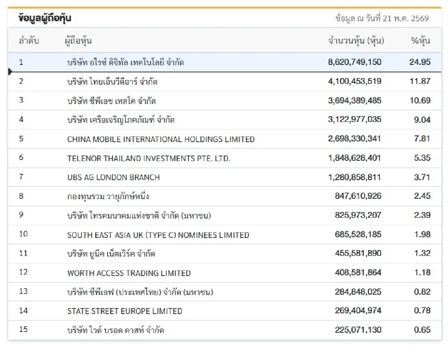
Task: Click the 24.95 percentage value
Action: (420, 62)
